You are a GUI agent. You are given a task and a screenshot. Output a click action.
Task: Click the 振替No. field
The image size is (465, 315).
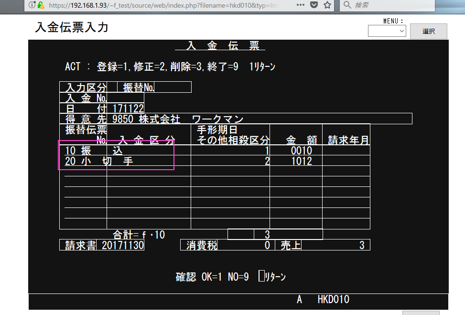[x=173, y=87]
